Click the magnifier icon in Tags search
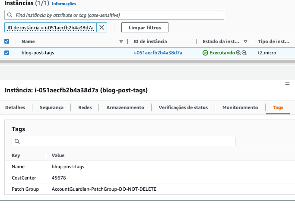 17,142
